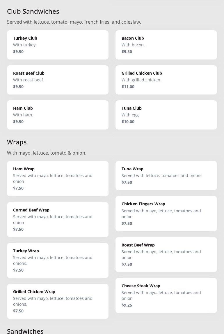Image resolution: width=224 pixels, height=334 pixels.
Task: Select the Turkey Club menu item
Action: (x=58, y=45)
